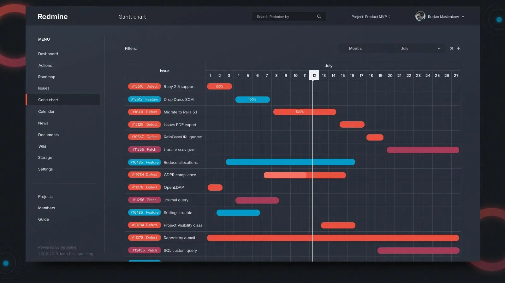Select the Ruby 2.5 support 100% bar
The height and width of the screenshot is (283, 505).
(x=219, y=86)
